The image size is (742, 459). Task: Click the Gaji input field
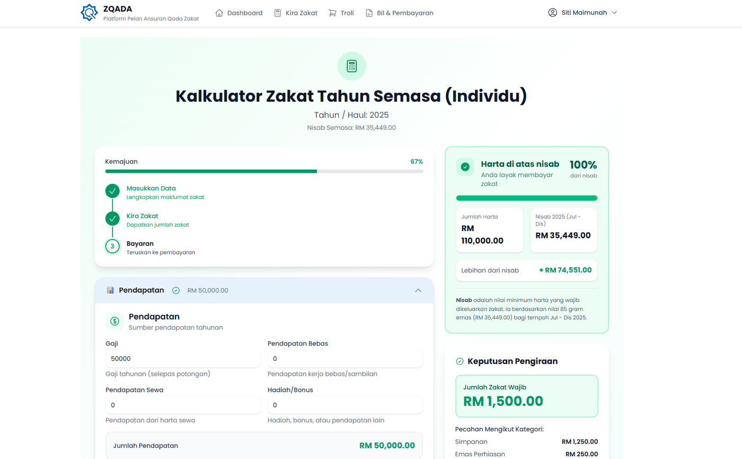183,359
